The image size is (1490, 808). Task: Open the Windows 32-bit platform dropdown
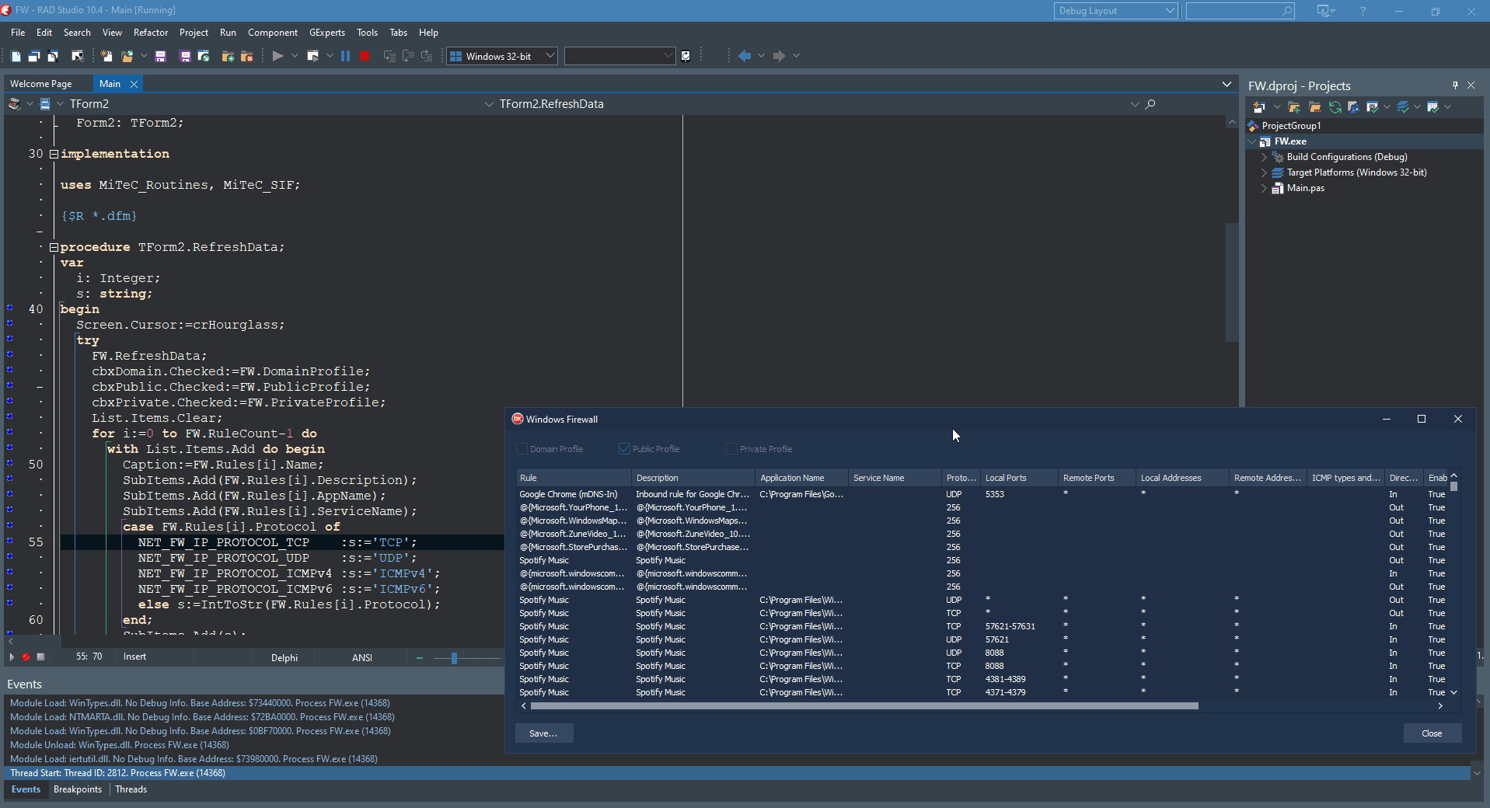(x=550, y=56)
